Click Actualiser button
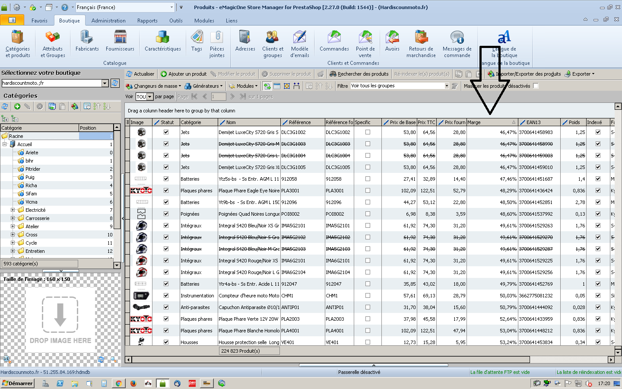The image size is (622, 389). tap(140, 74)
